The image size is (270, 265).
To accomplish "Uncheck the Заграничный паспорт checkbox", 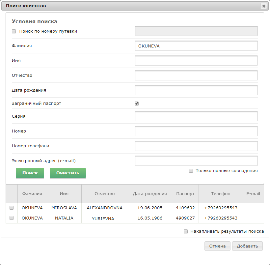I will (x=137, y=103).
